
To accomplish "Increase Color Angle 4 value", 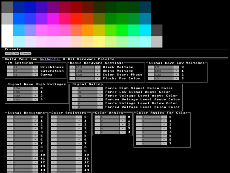I will click(123, 132).
